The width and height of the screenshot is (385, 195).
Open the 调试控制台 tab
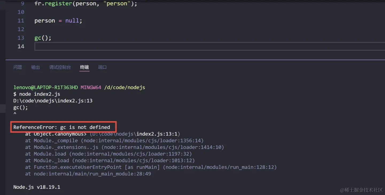tap(60, 67)
